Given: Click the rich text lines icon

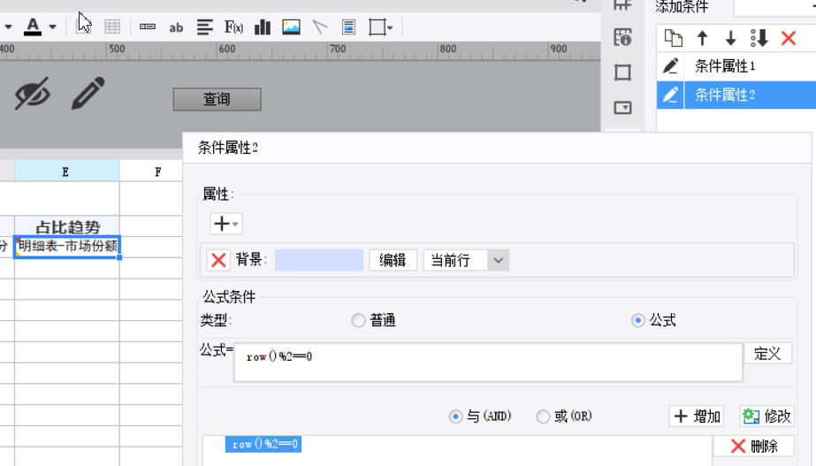Looking at the screenshot, I should pyautogui.click(x=205, y=27).
